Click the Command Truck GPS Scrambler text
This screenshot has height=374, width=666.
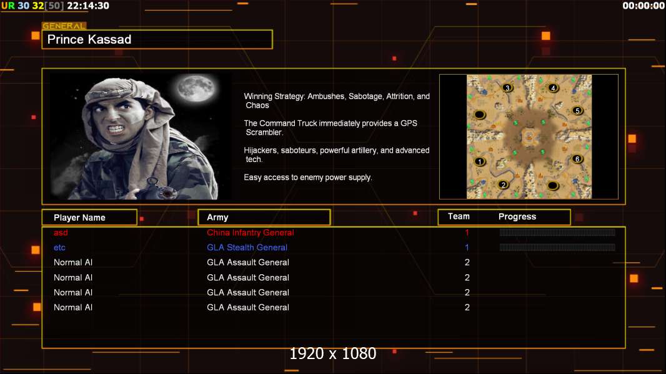(x=331, y=128)
